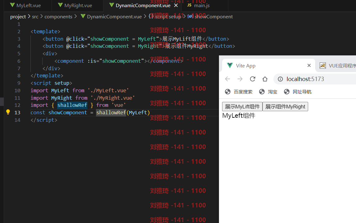Open the browser home page
Screen dimensions: 356x223
pos(265,79)
